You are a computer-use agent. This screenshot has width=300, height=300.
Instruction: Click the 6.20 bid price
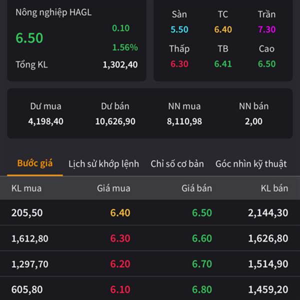coord(120,264)
